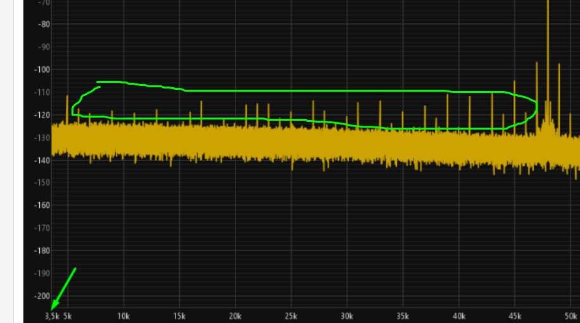Click the -170 dB axis label
This screenshot has height=323, width=580.
point(42,228)
